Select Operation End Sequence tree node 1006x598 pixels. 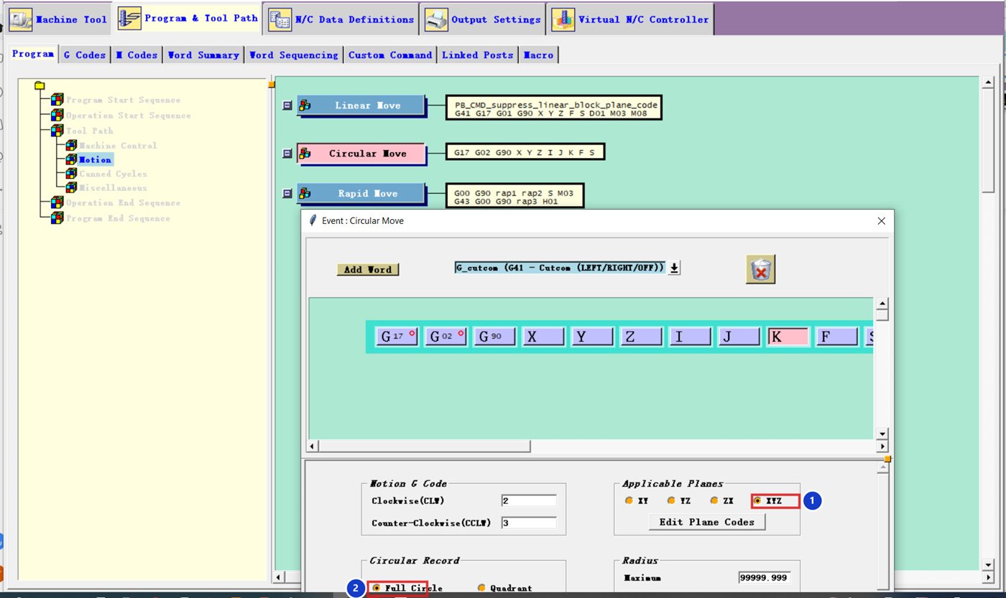[x=123, y=202]
